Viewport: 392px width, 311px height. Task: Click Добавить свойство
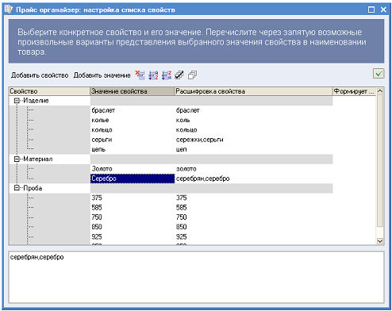tap(40, 75)
